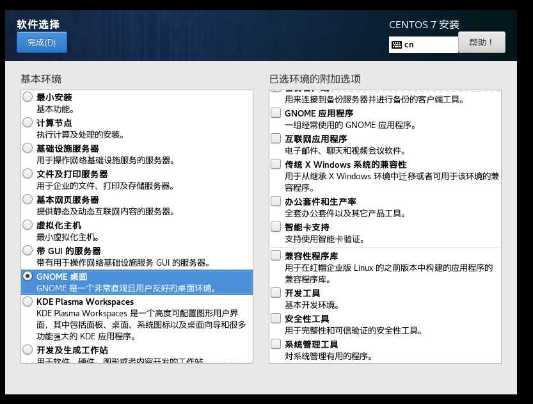Enable 传统 X Windows 系统的兼容性
Screen dimensions: 533x404
point(276,164)
